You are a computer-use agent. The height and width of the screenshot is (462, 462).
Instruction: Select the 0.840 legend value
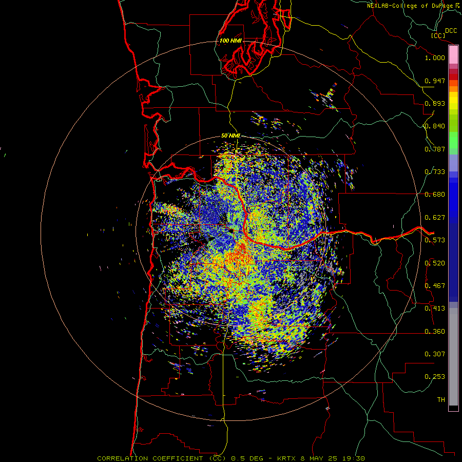click(x=435, y=126)
